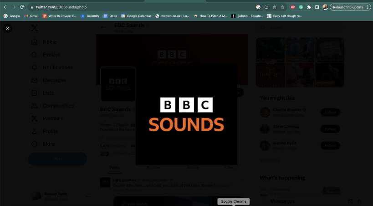Open the Gmail bookmark
Viewport: 373px width, 206px height.
[x=31, y=16]
